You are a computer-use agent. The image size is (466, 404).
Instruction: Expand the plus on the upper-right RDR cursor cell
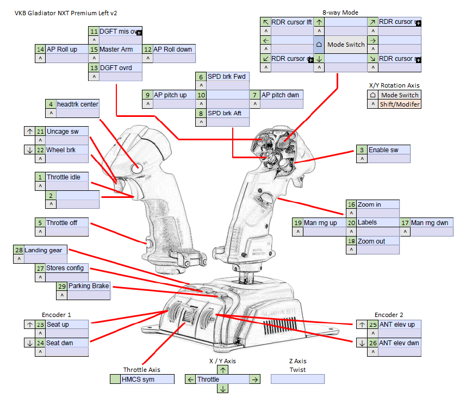(418, 23)
